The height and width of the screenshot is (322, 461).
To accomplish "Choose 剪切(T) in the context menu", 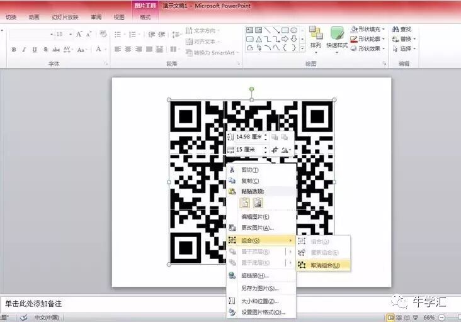I will [261, 170].
